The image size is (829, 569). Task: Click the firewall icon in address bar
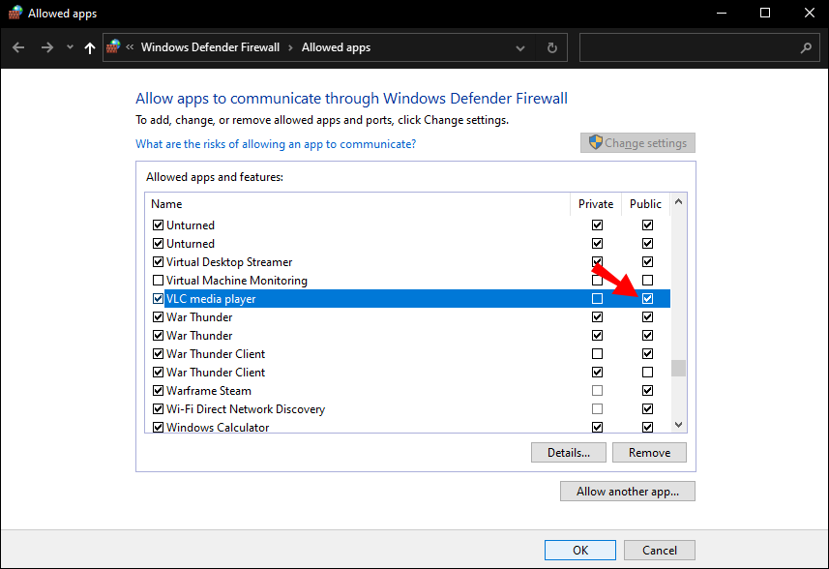click(114, 46)
